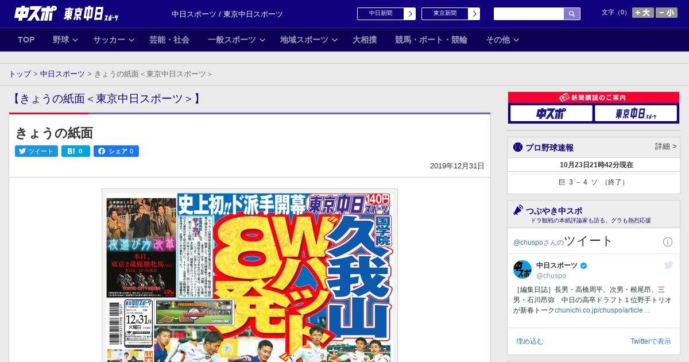Click 埋め込む embed link
689x362 pixels.
pyautogui.click(x=529, y=341)
